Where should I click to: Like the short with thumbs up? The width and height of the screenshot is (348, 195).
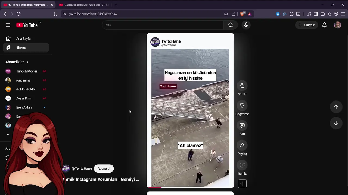pos(242,86)
